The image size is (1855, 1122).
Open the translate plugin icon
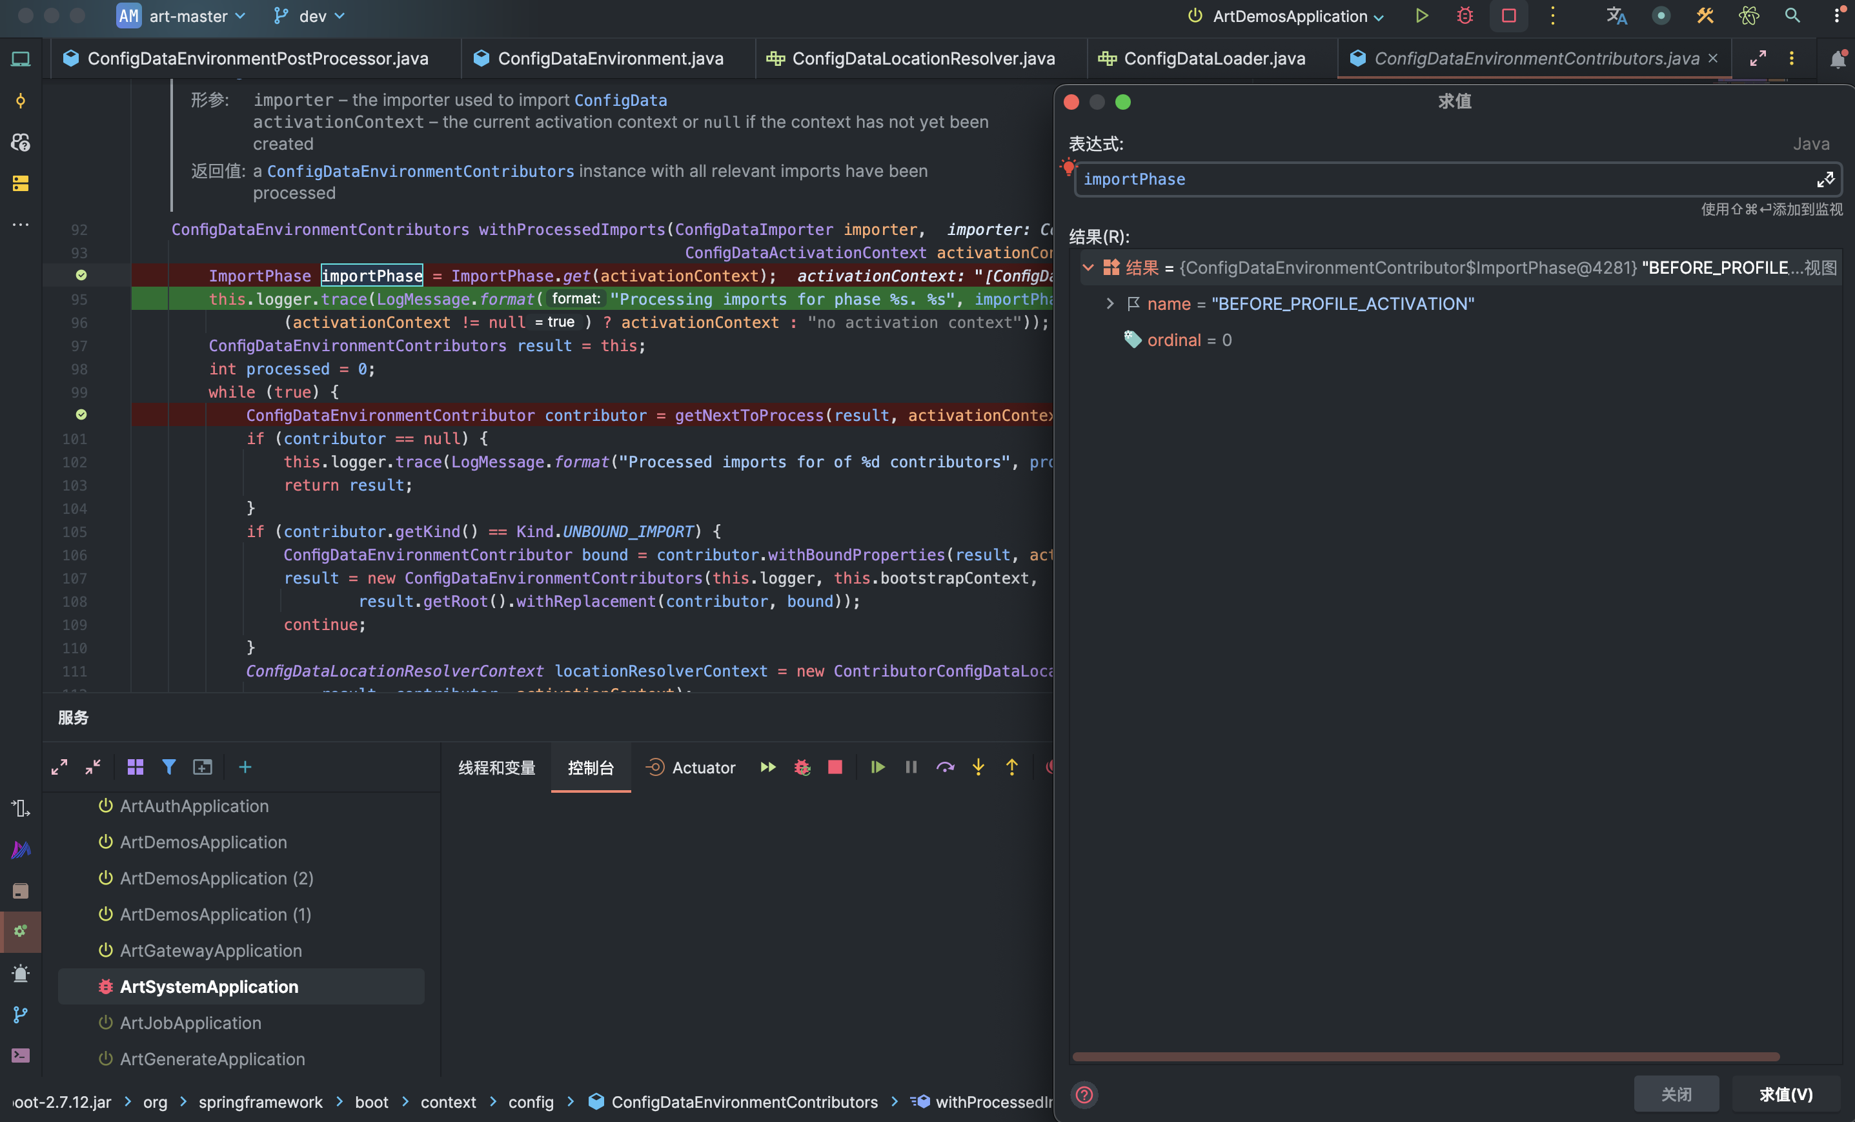[1616, 15]
